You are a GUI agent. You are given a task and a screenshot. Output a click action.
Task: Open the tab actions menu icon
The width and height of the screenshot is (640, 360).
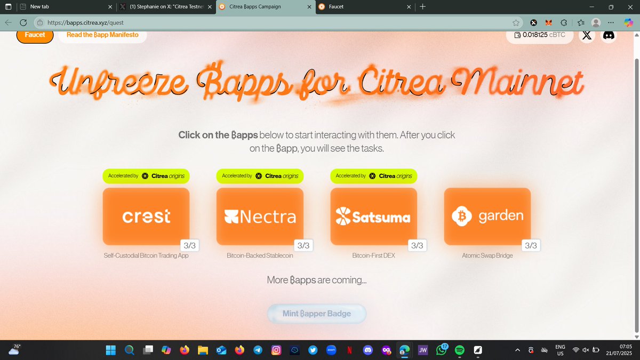coord(7,7)
